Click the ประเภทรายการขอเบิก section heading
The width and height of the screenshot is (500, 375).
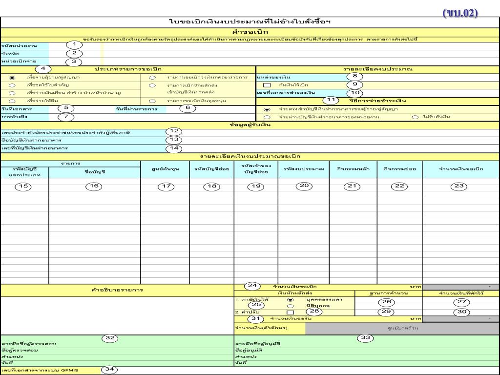(x=128, y=69)
